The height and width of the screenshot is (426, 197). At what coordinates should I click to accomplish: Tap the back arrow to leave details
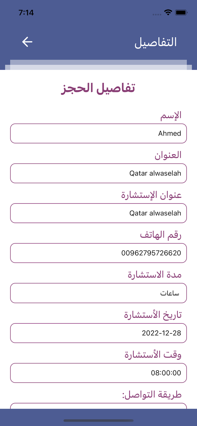coord(27,41)
